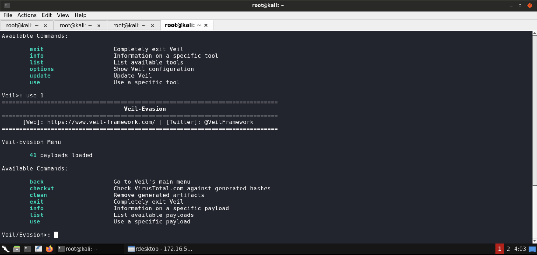Click 'Check VirusTotal.com against generated hashes' text
Viewport: 537px width, 255px height.
click(192, 189)
